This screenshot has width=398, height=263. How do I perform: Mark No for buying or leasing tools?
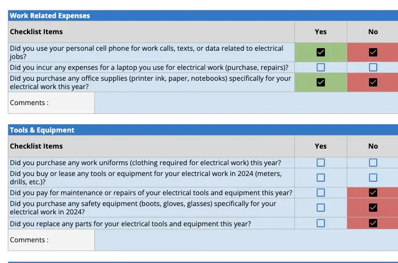pyautogui.click(x=373, y=178)
